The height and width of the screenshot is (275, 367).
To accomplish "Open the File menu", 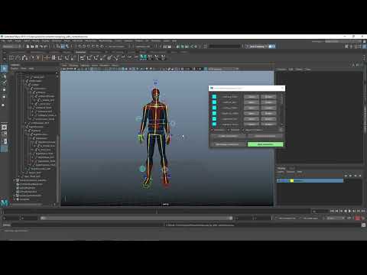I will tap(3, 40).
